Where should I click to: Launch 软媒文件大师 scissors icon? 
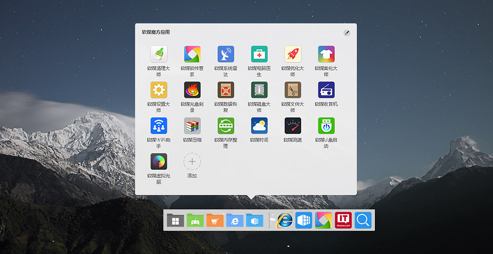[x=293, y=90]
